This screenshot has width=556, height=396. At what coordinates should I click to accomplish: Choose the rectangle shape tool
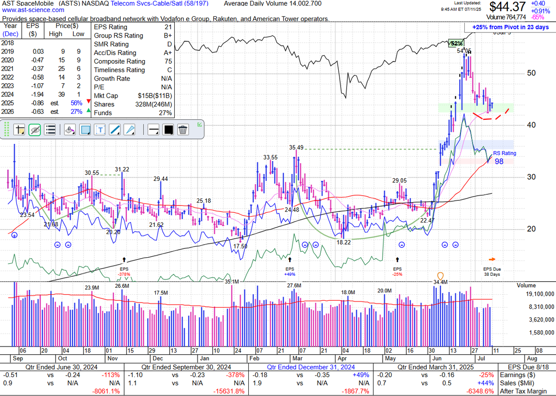85,130
